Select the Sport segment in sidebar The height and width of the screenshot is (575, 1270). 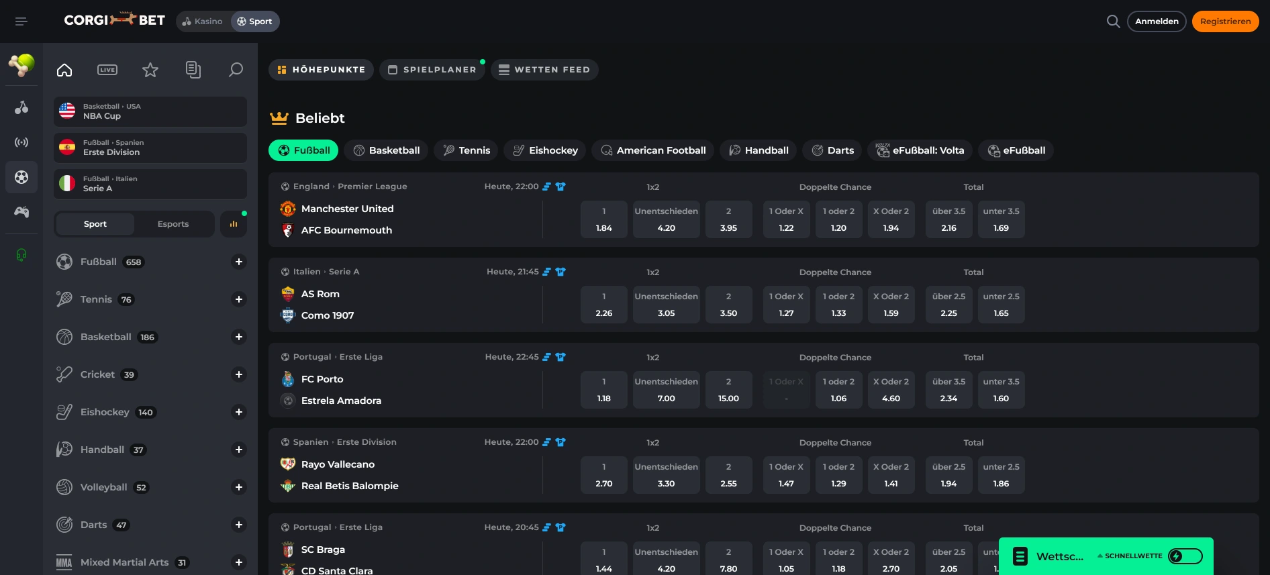95,224
